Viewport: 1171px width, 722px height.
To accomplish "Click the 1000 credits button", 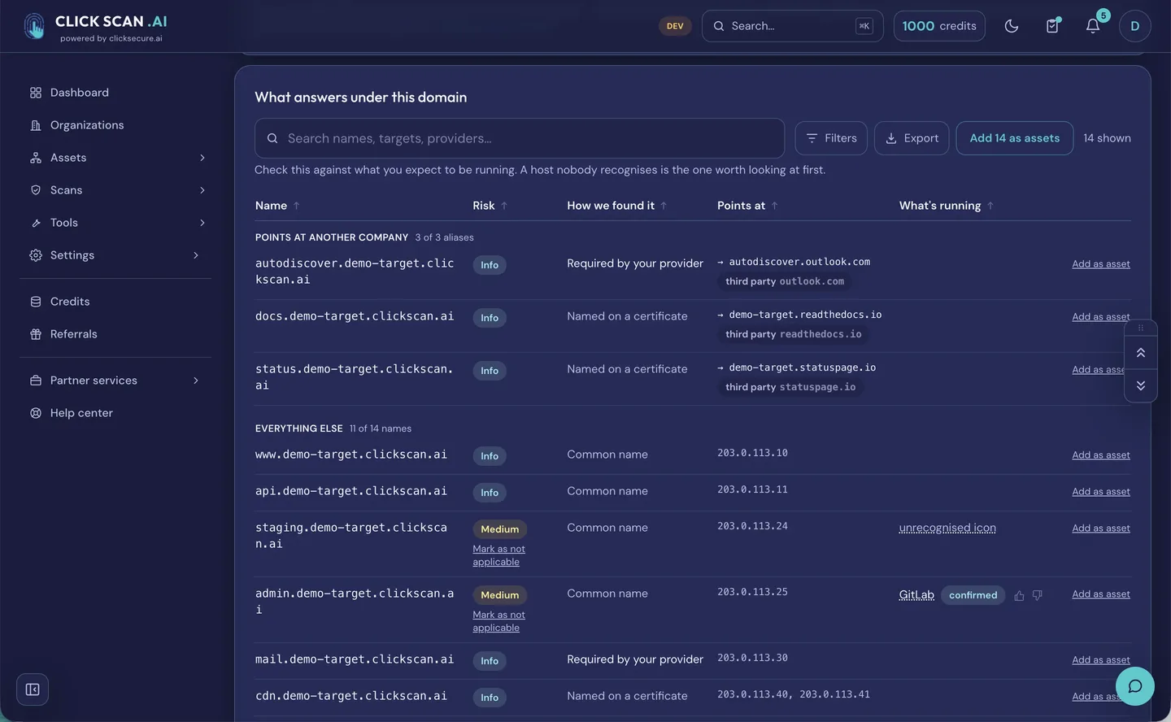I will (939, 26).
